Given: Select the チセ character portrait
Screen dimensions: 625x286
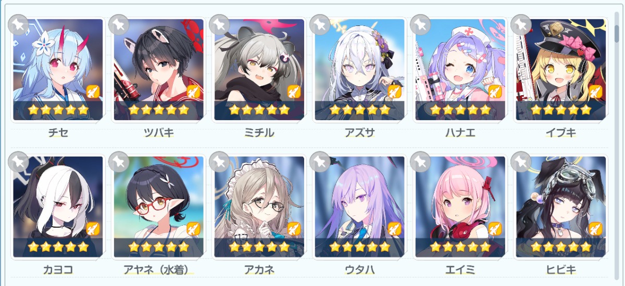Looking at the screenshot, I should [x=58, y=70].
